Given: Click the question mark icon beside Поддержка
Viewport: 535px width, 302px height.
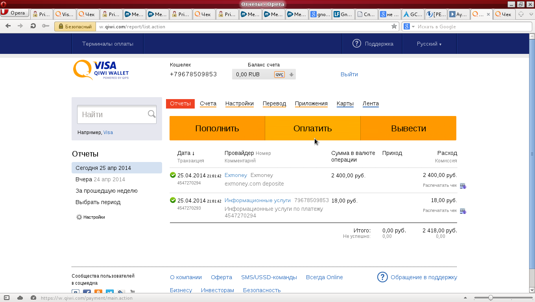Looking at the screenshot, I should tap(356, 44).
